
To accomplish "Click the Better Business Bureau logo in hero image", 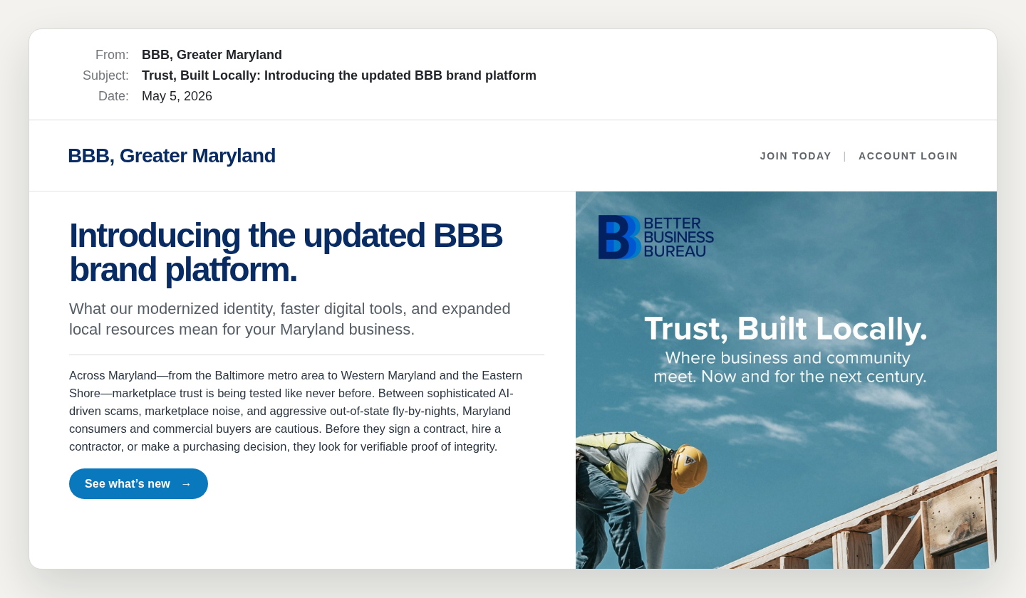I will [x=655, y=237].
